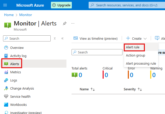Click the Warning alerts count
The width and height of the screenshot is (165, 114).
pyautogui.click(x=154, y=75)
